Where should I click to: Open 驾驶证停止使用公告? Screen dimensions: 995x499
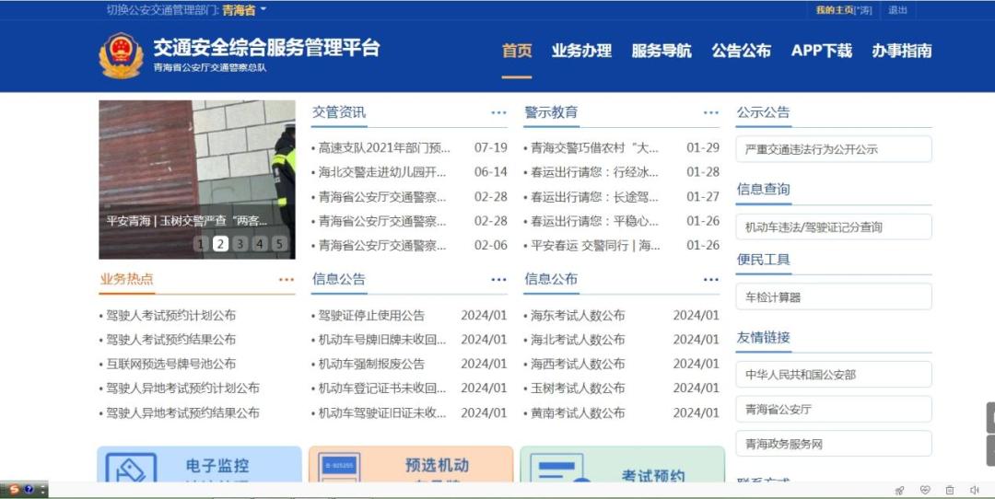click(371, 316)
